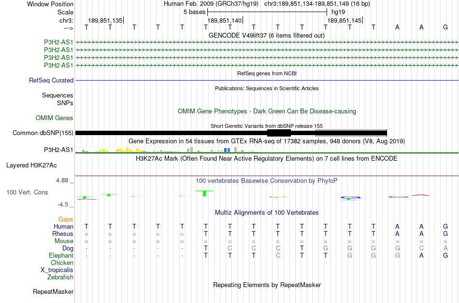Open Publications: Sequences in Scientific Articles title

click(267, 88)
